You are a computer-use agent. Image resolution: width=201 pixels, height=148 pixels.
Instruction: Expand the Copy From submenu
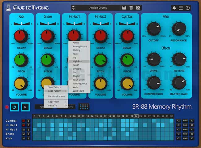tap(56, 102)
